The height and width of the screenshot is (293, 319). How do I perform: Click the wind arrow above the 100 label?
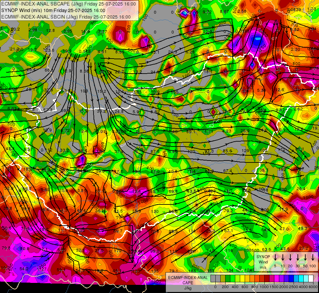pos(313,258)
